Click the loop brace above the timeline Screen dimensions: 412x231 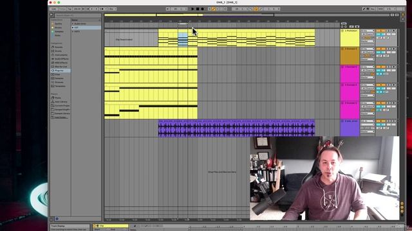pyautogui.click(x=183, y=24)
